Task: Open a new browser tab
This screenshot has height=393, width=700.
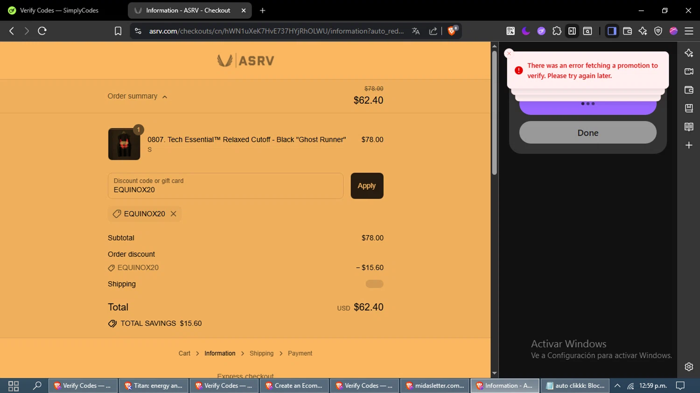Action: pos(263,10)
